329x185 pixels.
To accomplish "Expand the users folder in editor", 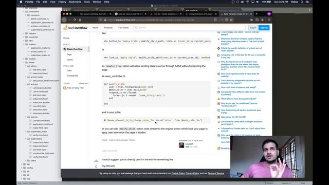I will tap(26, 161).
